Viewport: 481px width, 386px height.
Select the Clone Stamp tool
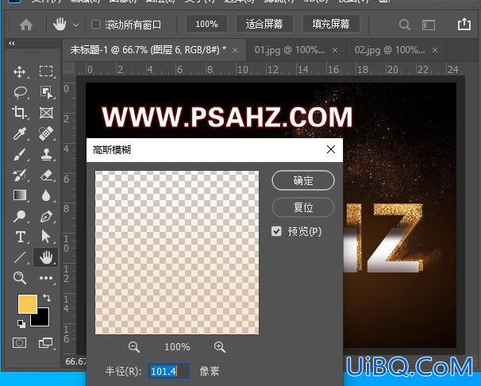[47, 154]
